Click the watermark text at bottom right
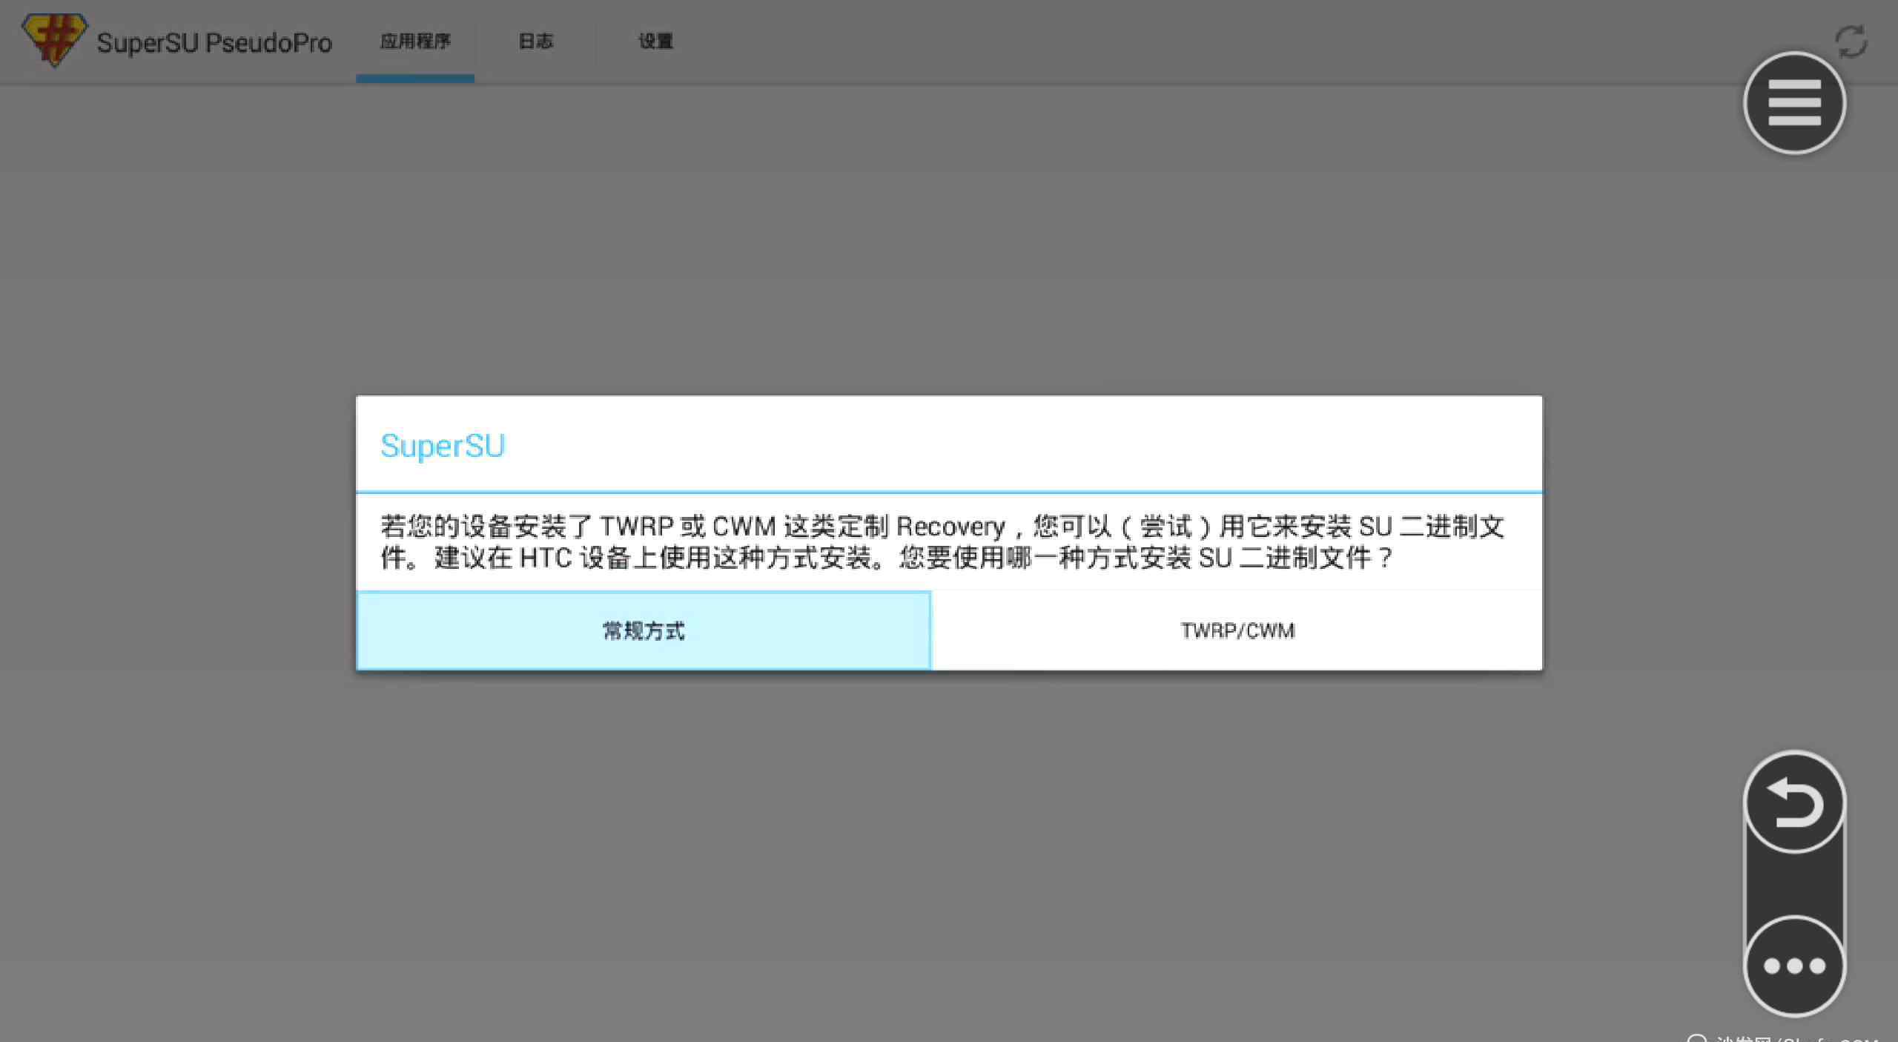Viewport: 1898px width, 1042px height. pyautogui.click(x=1794, y=1038)
